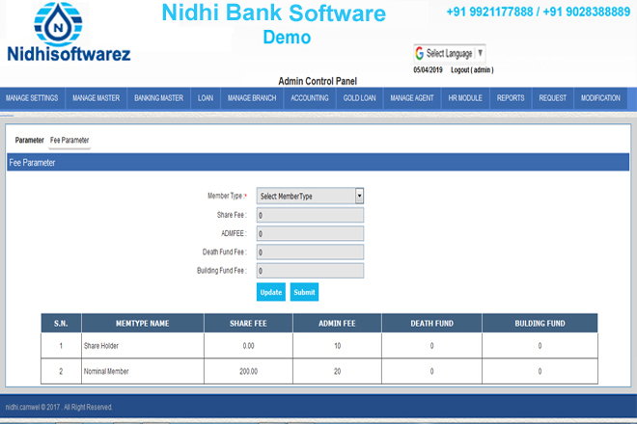Click the date 05/04/2019

428,69
